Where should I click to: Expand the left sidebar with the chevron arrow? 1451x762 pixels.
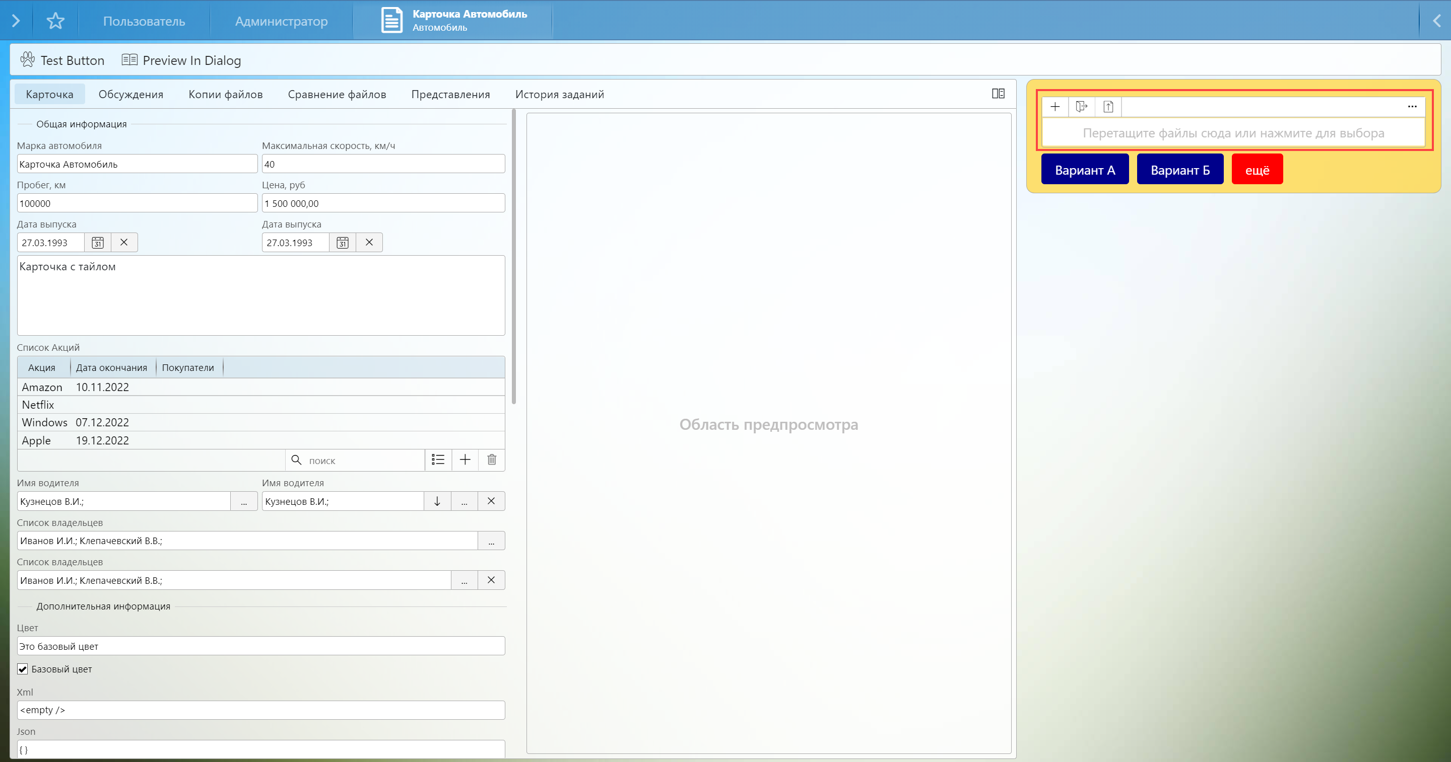(x=16, y=21)
